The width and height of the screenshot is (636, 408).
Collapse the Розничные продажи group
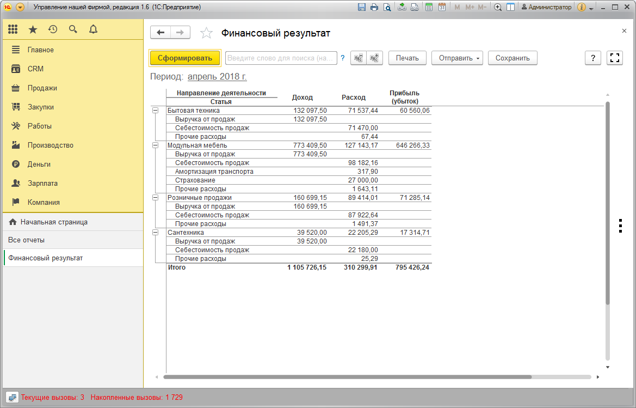pyautogui.click(x=155, y=198)
